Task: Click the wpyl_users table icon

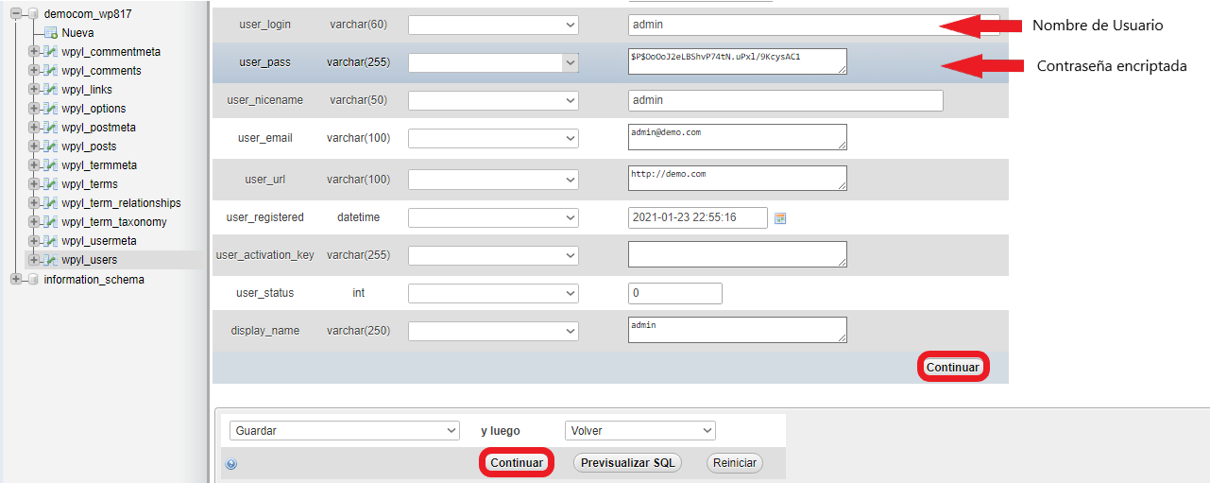Action: pyautogui.click(x=51, y=260)
